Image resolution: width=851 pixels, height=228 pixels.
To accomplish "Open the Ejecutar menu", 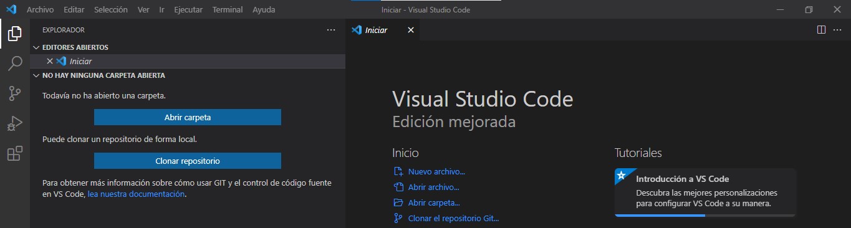I will (188, 10).
